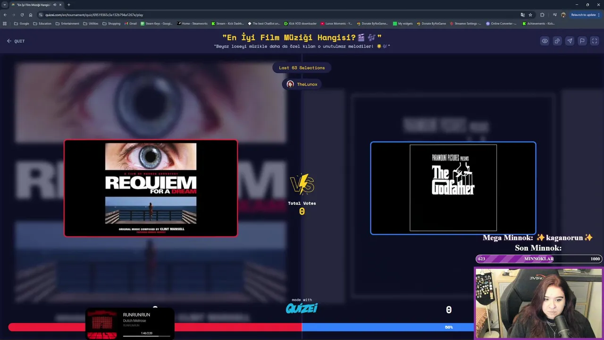Image resolution: width=604 pixels, height=340 pixels.
Task: Click the QUIT back arrow button
Action: pos(16,41)
